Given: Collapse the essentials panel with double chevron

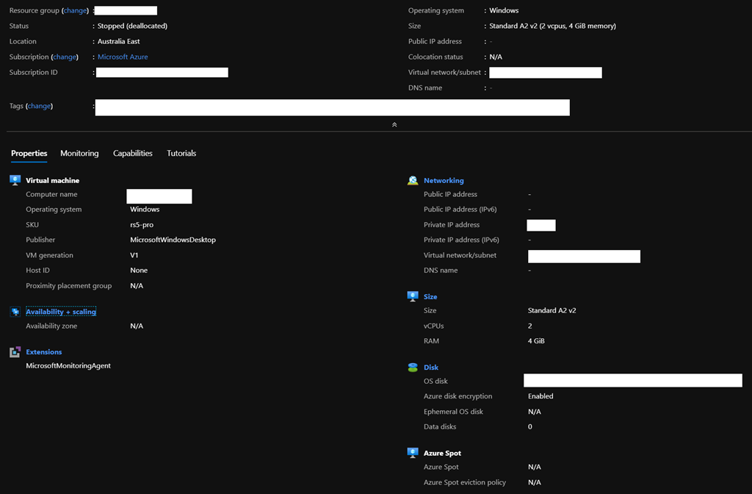Looking at the screenshot, I should coord(394,125).
